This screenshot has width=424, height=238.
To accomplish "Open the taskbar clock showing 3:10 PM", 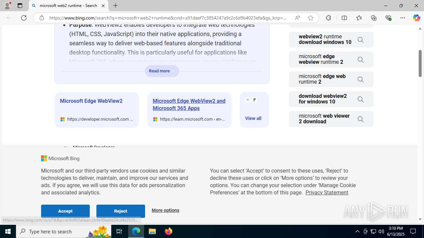I will (x=396, y=231).
